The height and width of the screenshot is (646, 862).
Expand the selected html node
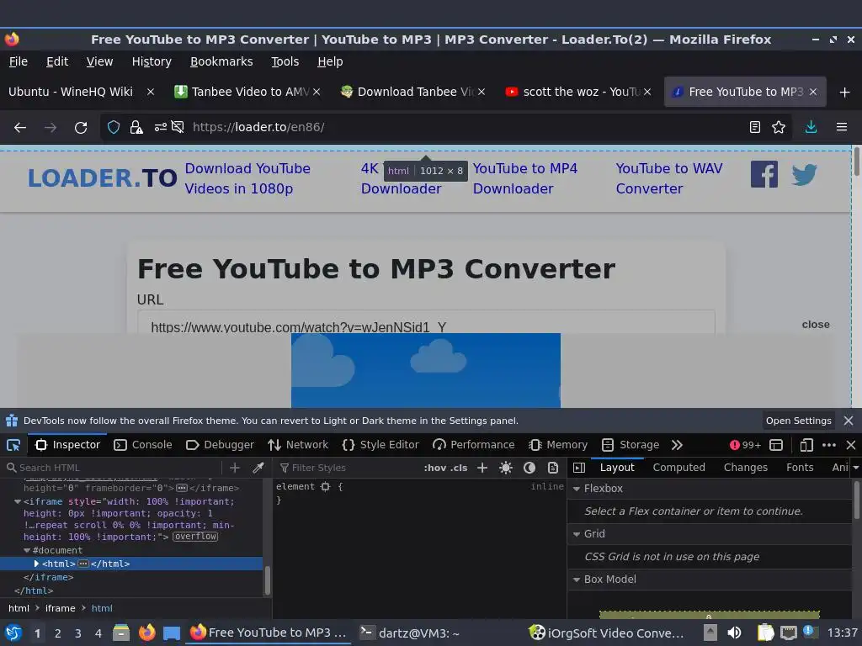coord(36,564)
